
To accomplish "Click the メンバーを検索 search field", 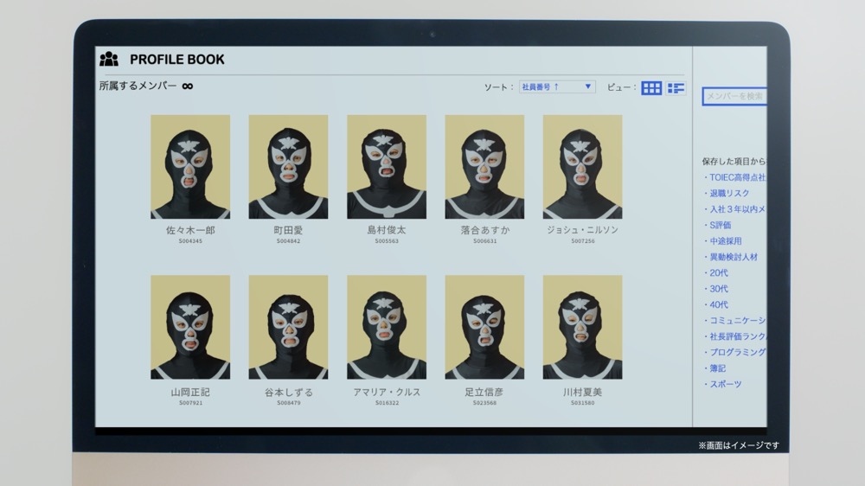I will pyautogui.click(x=734, y=96).
